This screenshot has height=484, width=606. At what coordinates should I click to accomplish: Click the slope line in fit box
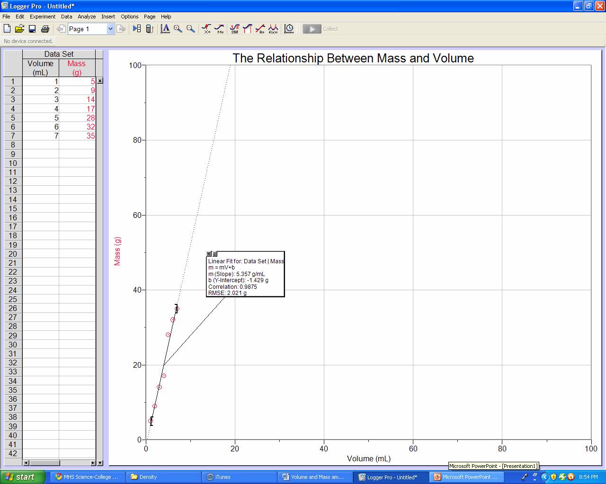tap(237, 274)
